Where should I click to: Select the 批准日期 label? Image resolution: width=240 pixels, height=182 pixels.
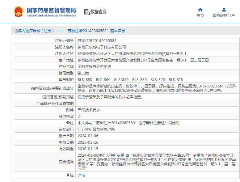[66, 136]
